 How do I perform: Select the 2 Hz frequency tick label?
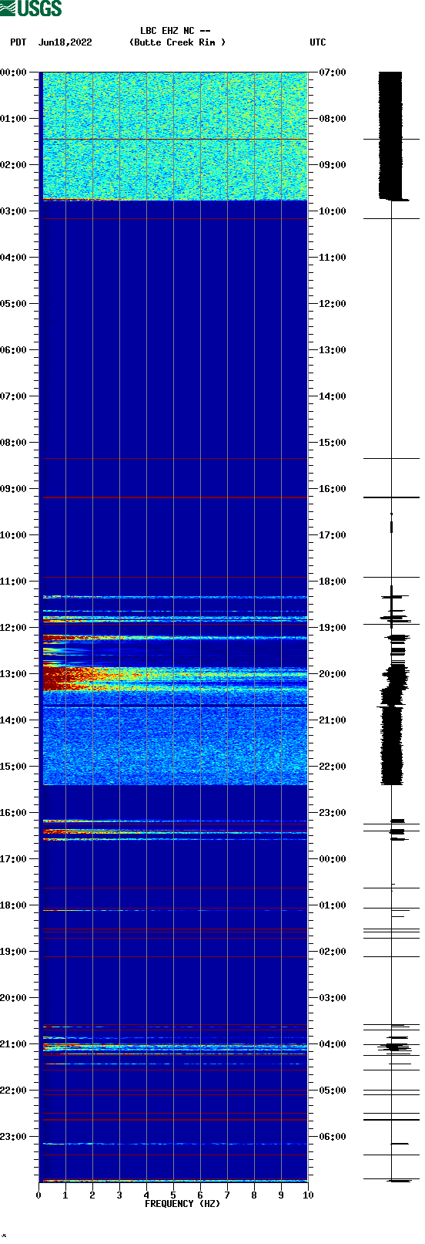tap(92, 1195)
